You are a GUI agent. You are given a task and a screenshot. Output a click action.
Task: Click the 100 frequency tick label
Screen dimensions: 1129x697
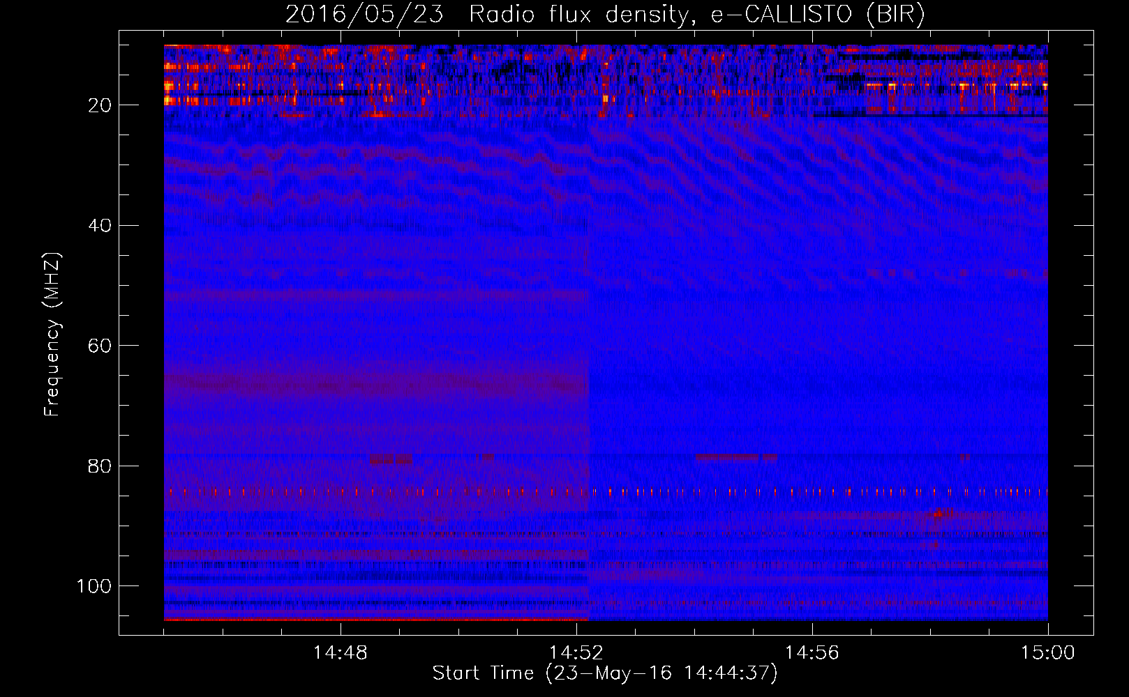click(x=95, y=586)
